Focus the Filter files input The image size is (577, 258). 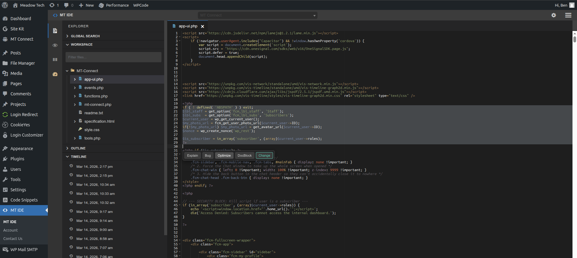[113, 57]
